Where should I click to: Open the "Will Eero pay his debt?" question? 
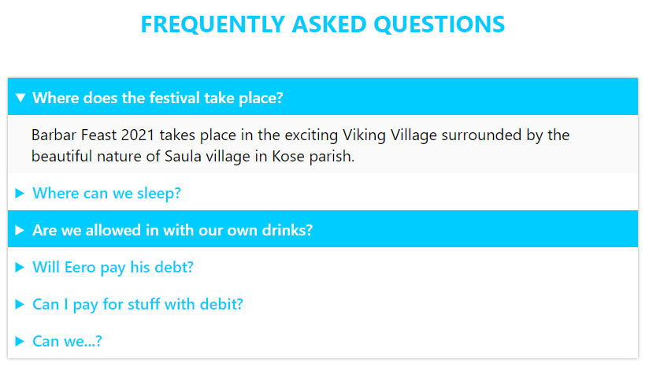[113, 268]
